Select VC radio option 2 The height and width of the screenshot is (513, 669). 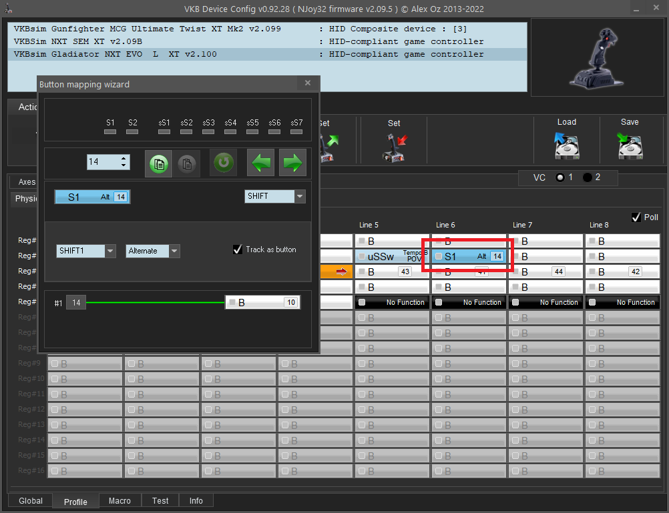(x=588, y=177)
